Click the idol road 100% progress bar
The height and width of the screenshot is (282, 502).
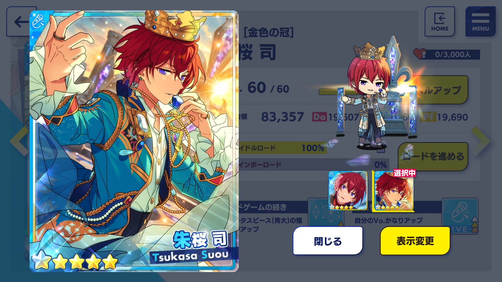[x=282, y=148]
